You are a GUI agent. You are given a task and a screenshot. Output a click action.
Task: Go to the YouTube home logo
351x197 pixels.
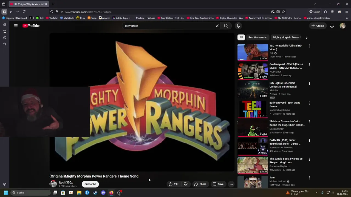click(31, 26)
